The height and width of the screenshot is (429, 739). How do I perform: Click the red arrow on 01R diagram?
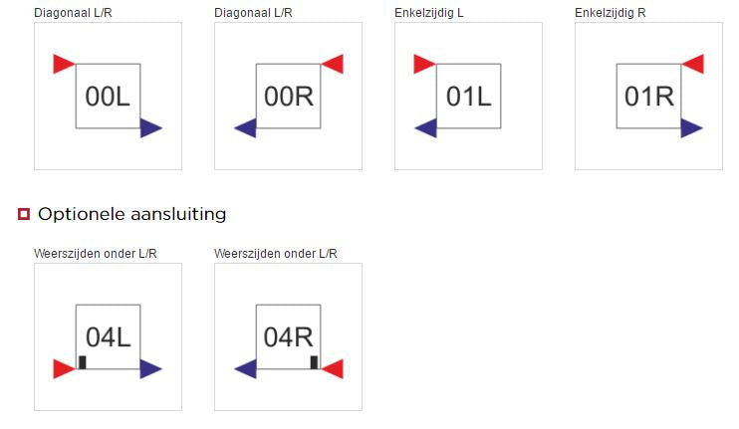point(693,64)
